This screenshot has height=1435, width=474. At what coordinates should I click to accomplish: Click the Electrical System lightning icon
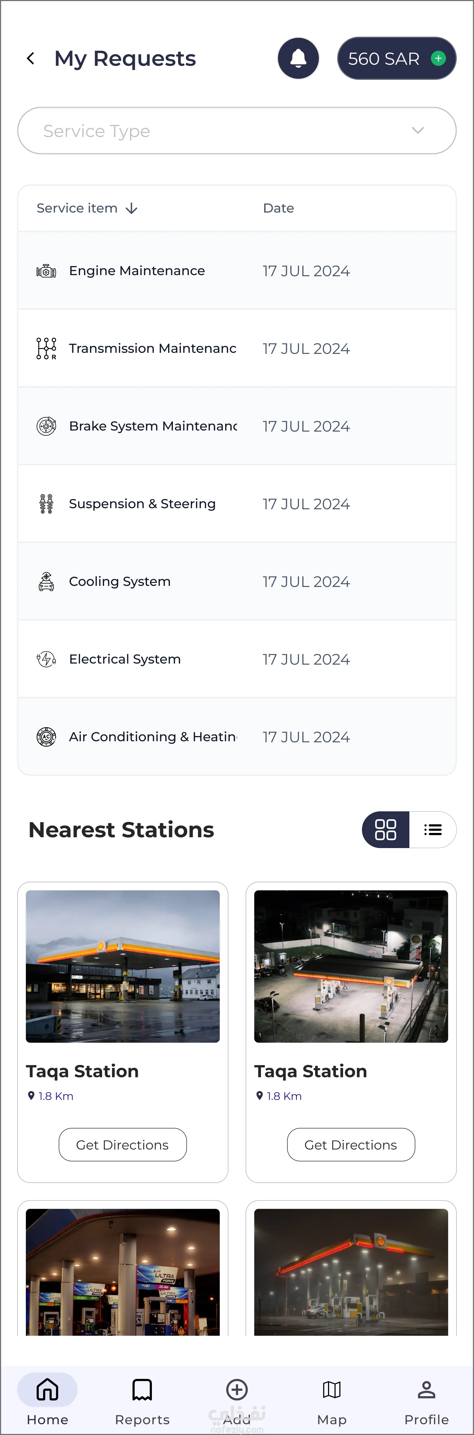[x=46, y=659]
